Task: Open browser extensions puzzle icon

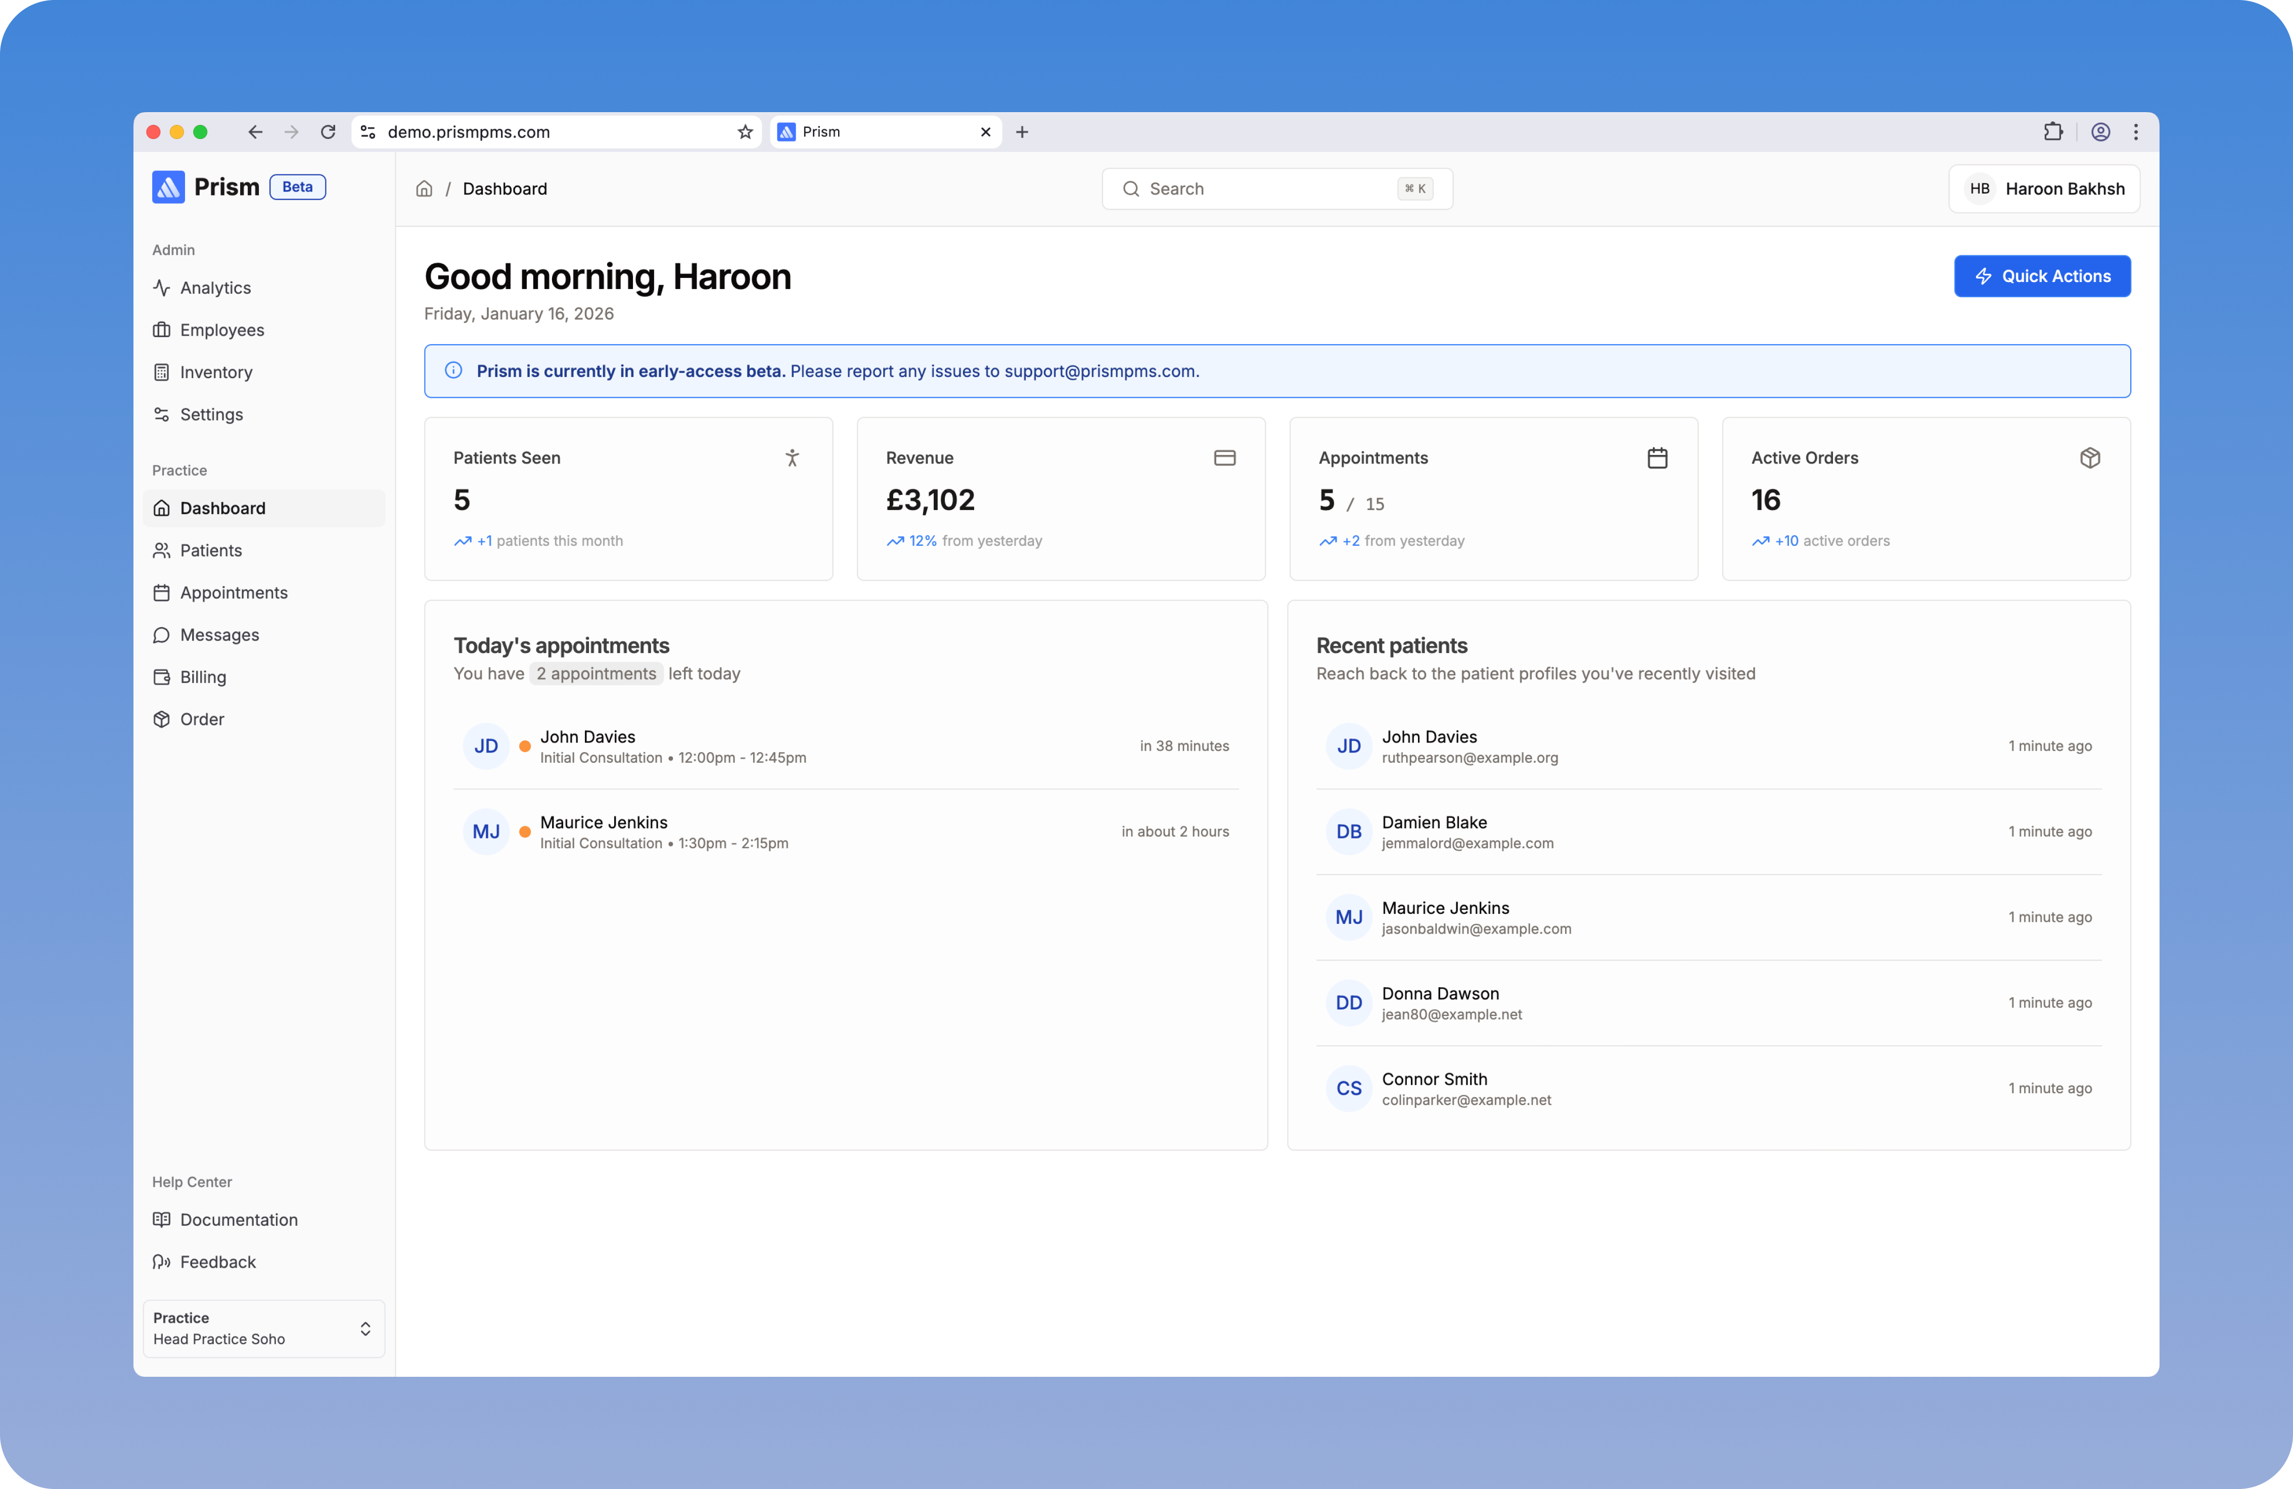Action: 2052,132
